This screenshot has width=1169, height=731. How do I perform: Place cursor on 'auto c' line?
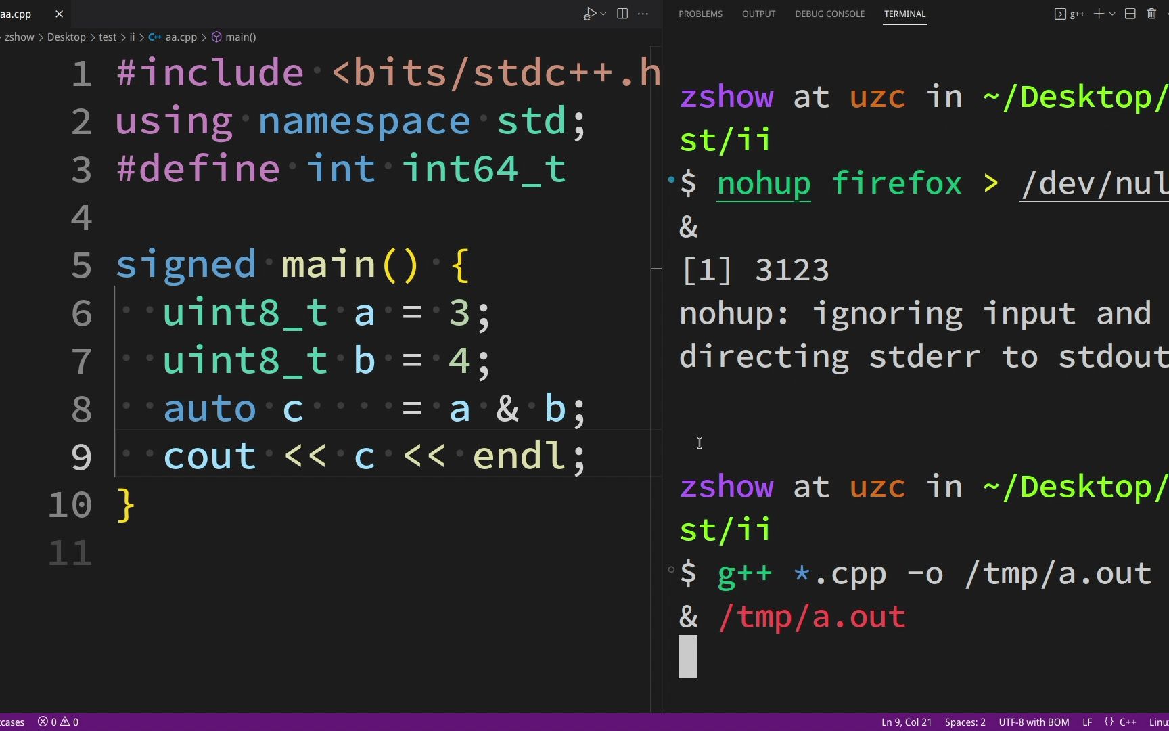pos(374,409)
